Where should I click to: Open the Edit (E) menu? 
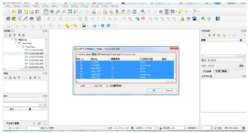pyautogui.click(x=17, y=6)
